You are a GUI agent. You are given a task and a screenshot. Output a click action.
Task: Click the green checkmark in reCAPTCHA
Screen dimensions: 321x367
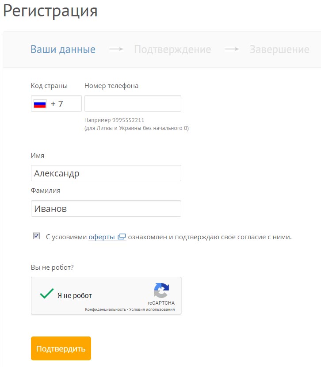(x=46, y=294)
